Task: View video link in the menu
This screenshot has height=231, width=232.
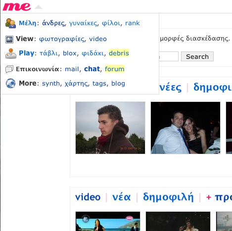Action: coord(98,39)
